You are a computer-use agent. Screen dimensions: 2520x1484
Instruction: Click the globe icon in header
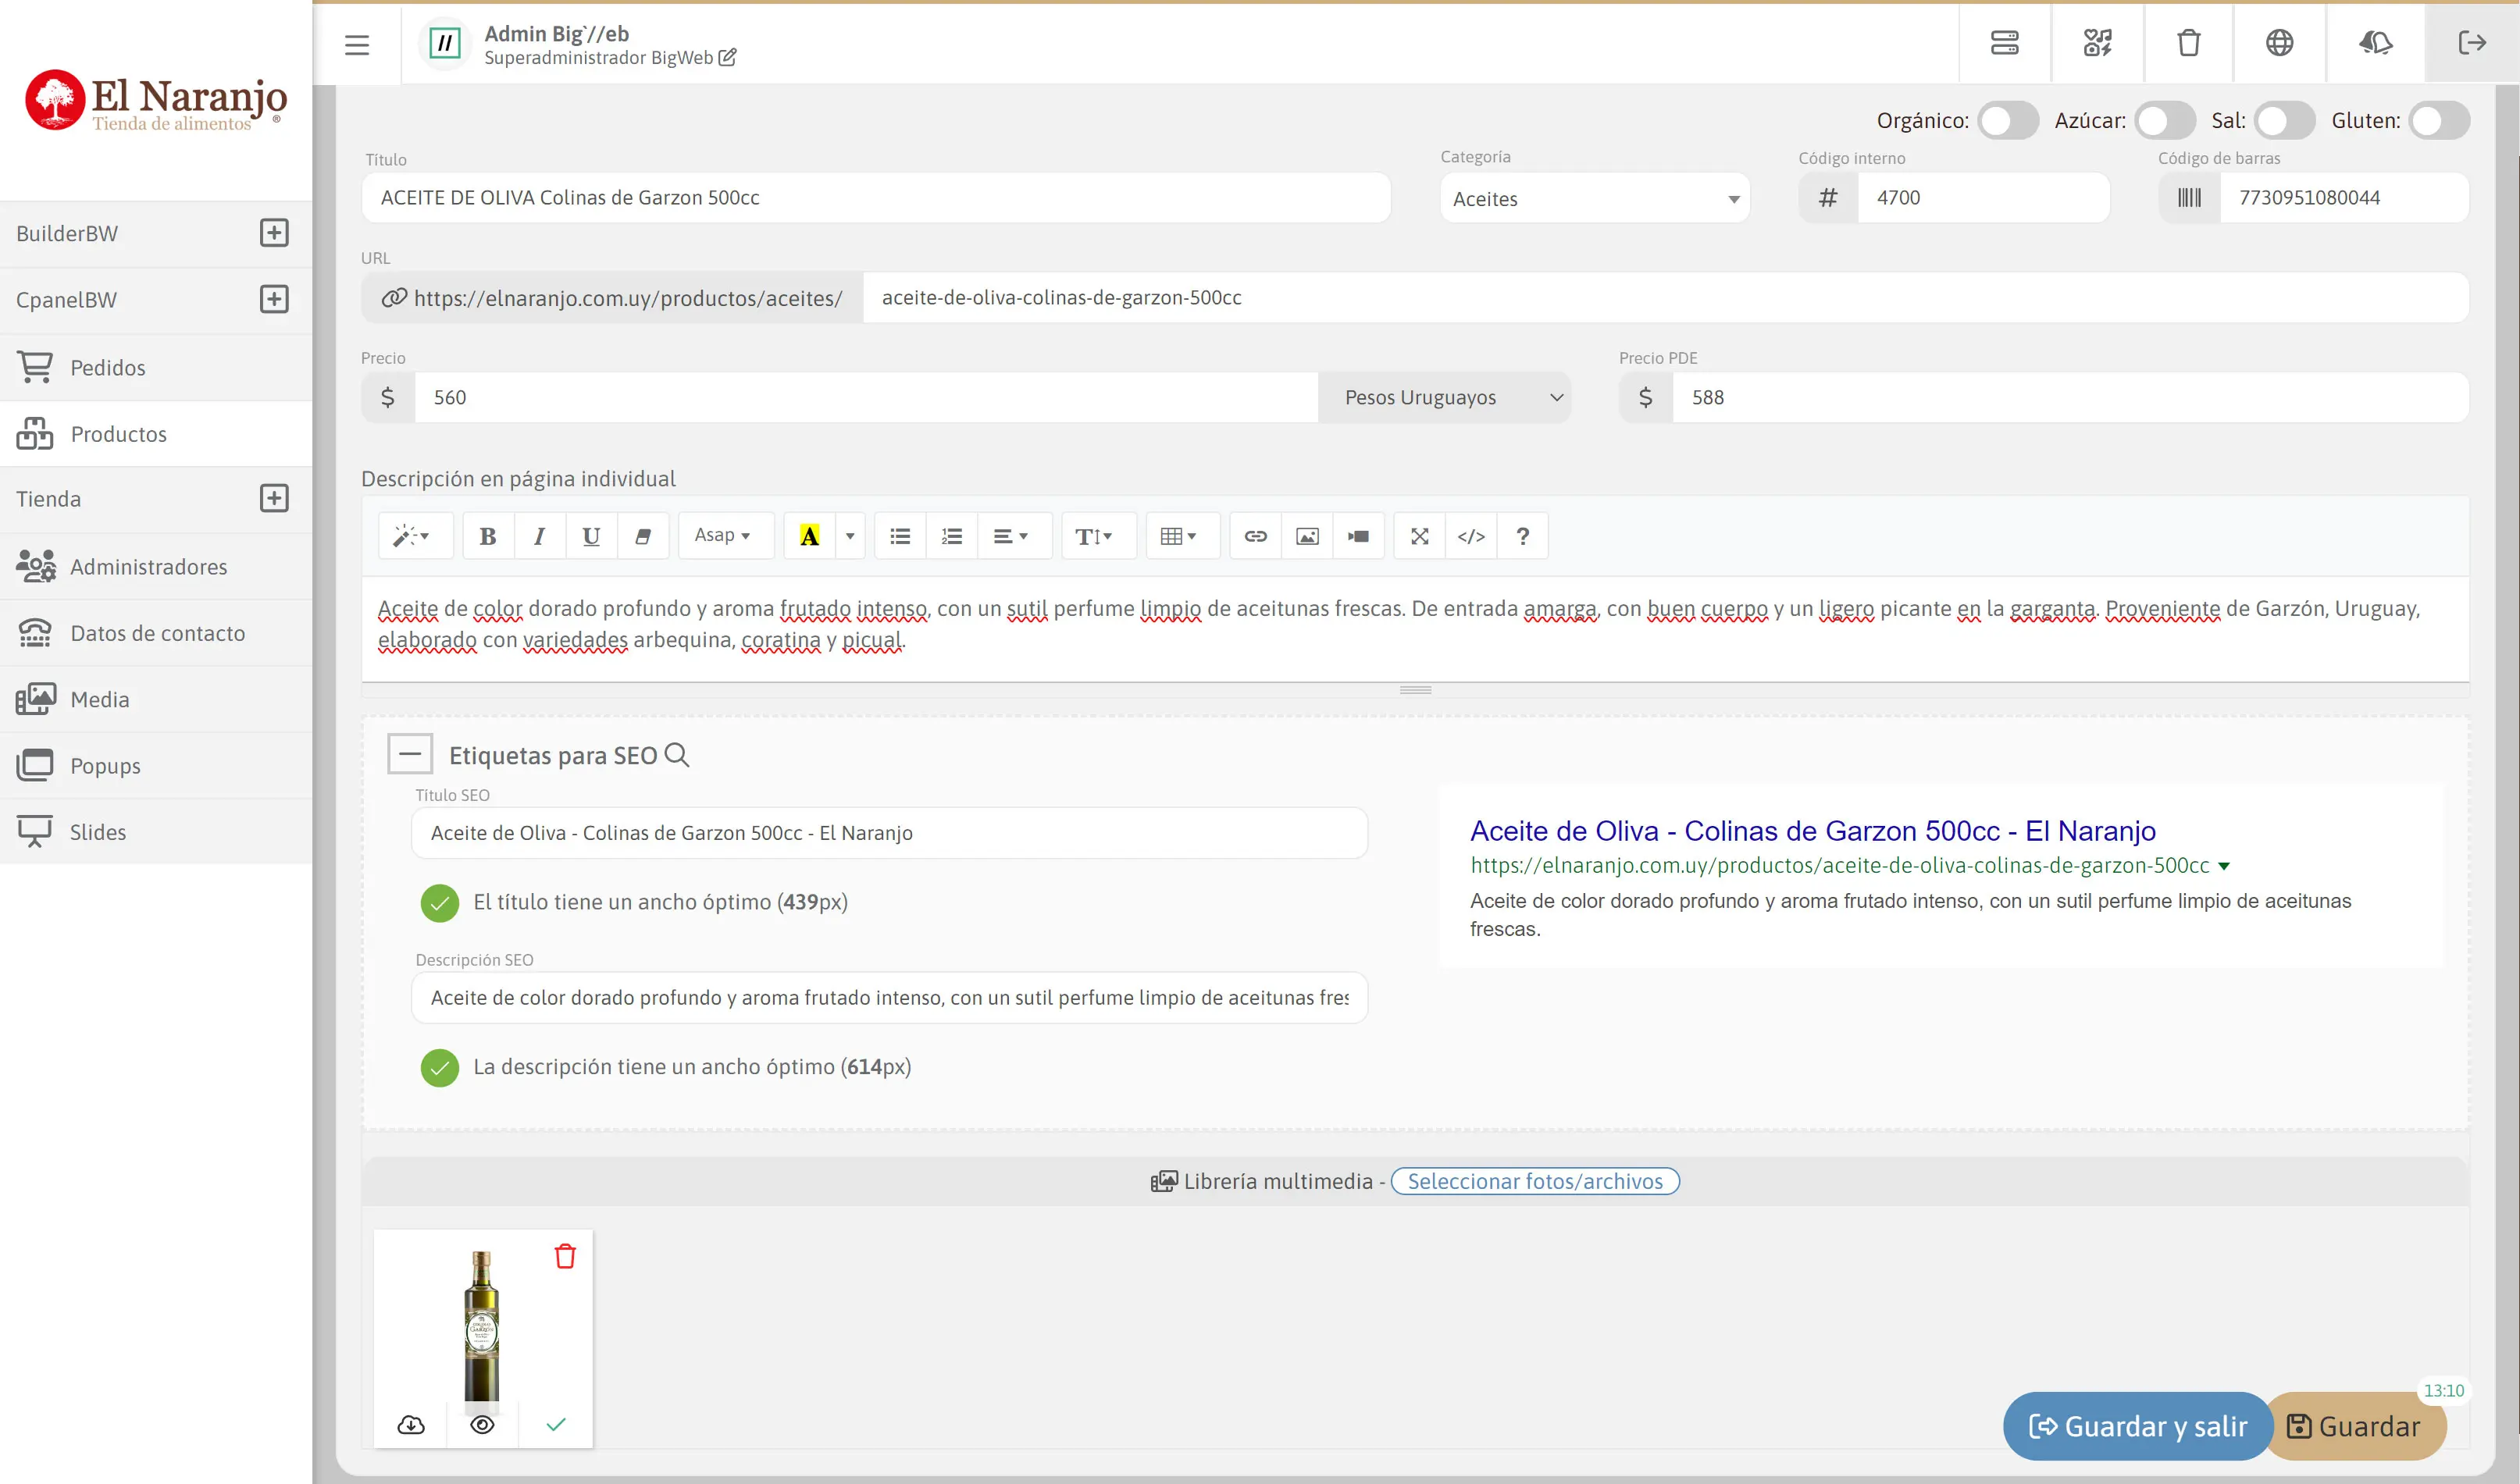pos(2279,43)
